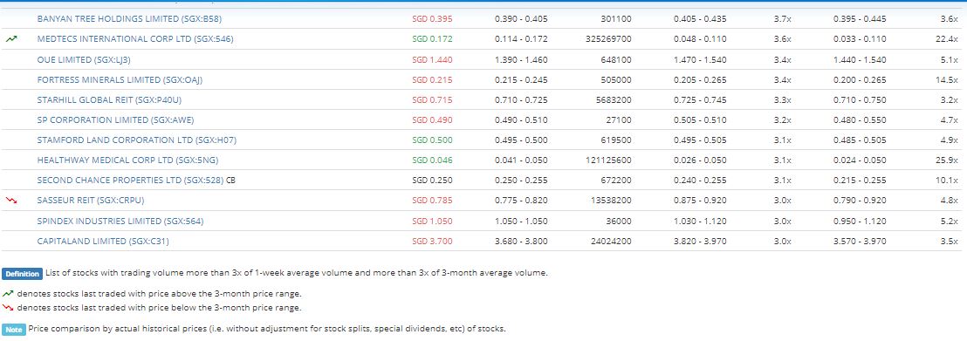Click Fortress Minerals 14.5x volume multiple

946,80
